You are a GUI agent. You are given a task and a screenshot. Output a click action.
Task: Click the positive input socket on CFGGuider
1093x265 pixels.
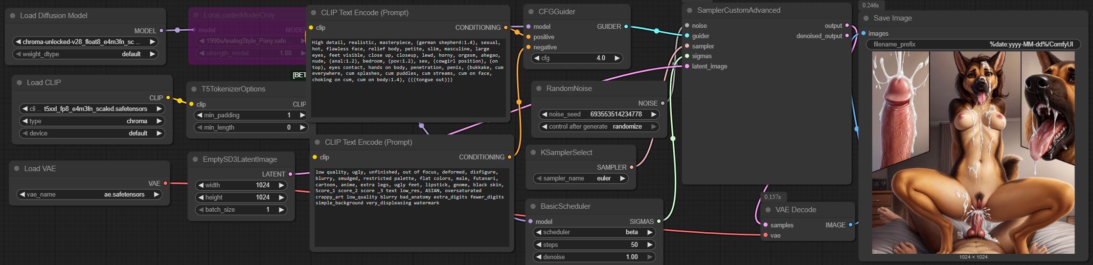[x=528, y=37]
